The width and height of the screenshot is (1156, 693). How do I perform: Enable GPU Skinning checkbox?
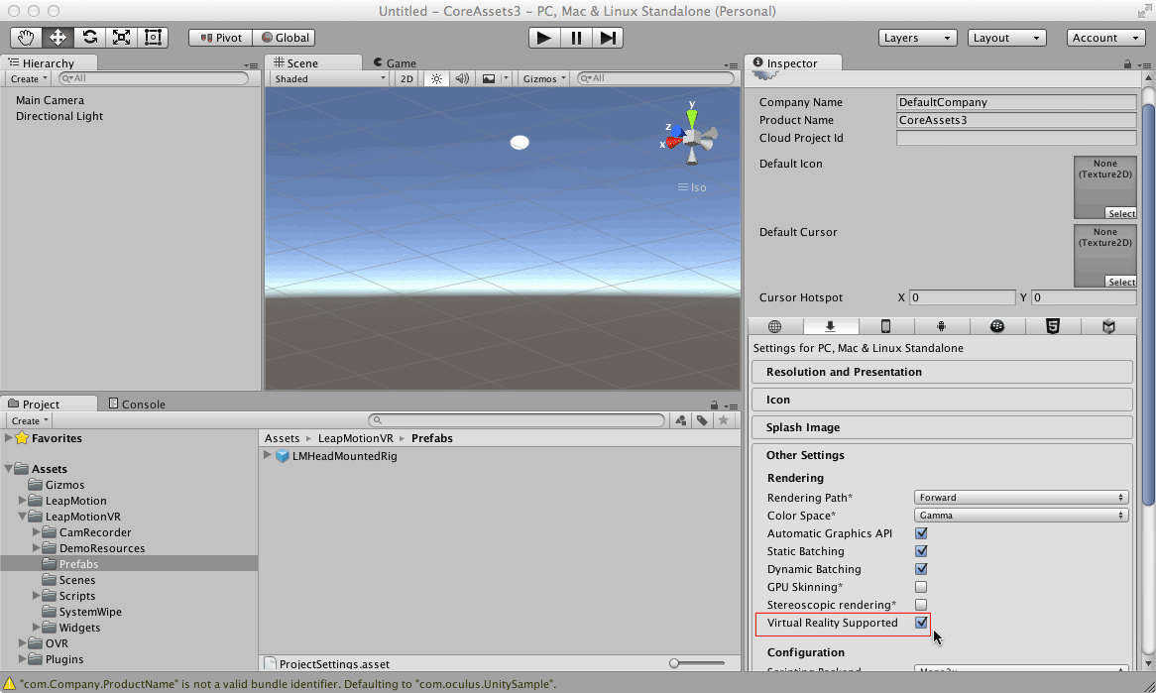[921, 588]
